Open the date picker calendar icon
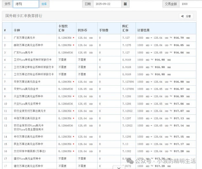The height and width of the screenshot is (169, 202). [125, 4]
